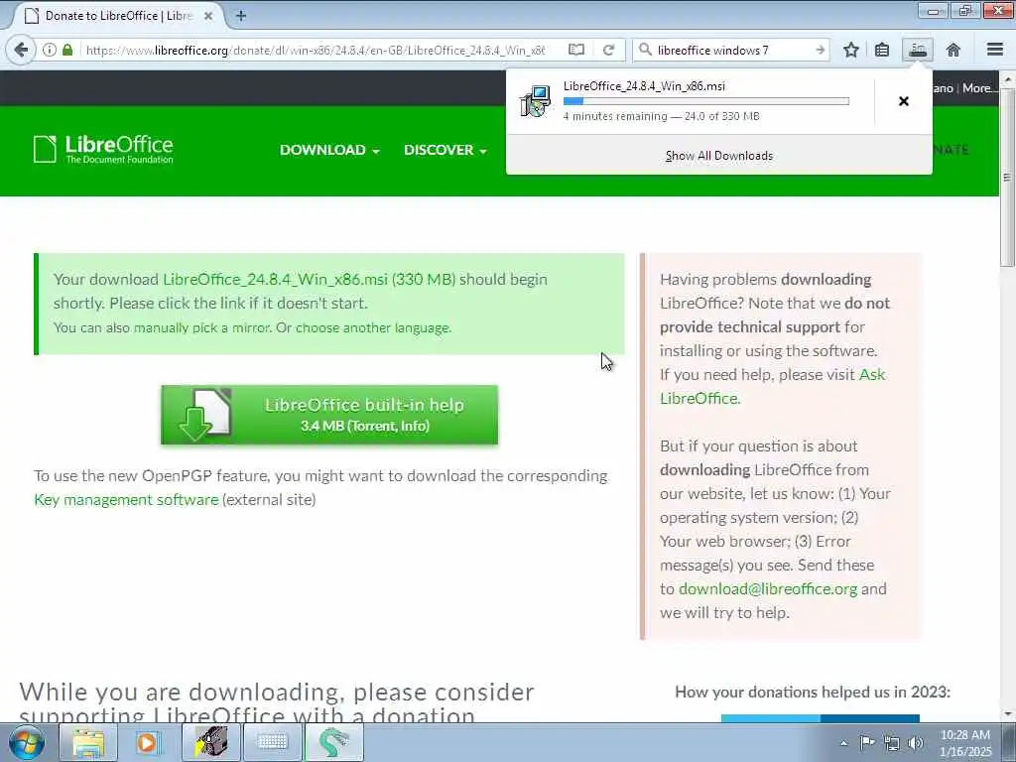Expand the DISCOVER menu
This screenshot has width=1016, height=762.
(445, 150)
